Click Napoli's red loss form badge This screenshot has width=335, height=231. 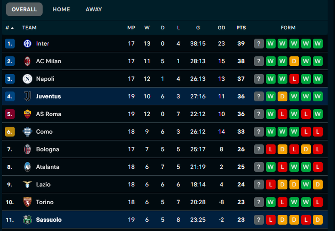[294, 79]
